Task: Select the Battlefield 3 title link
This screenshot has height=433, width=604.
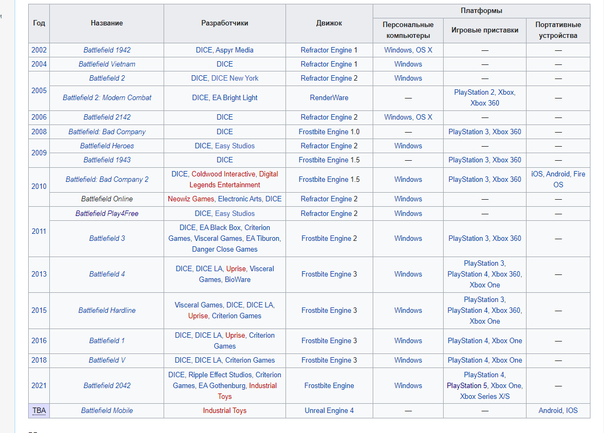Action: click(x=107, y=239)
